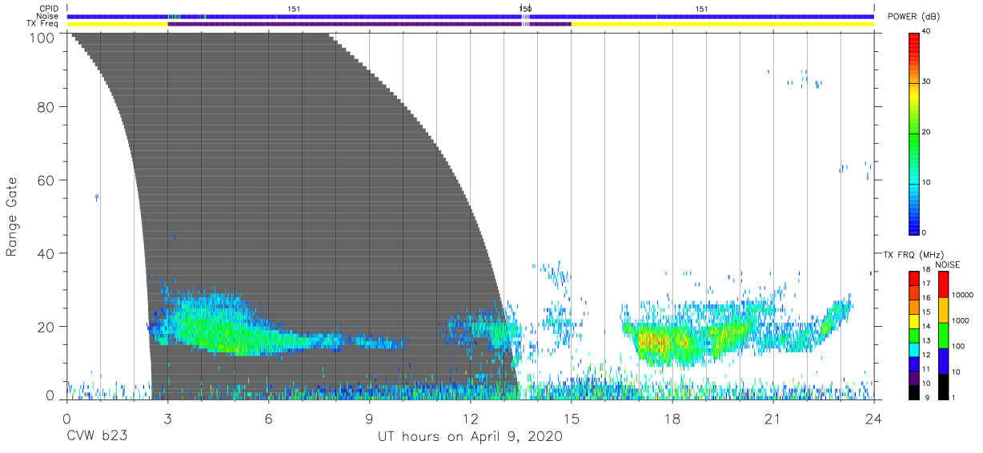Click the Range Gate y-axis label
Viewport: 983px width, 453px height.
12,217
